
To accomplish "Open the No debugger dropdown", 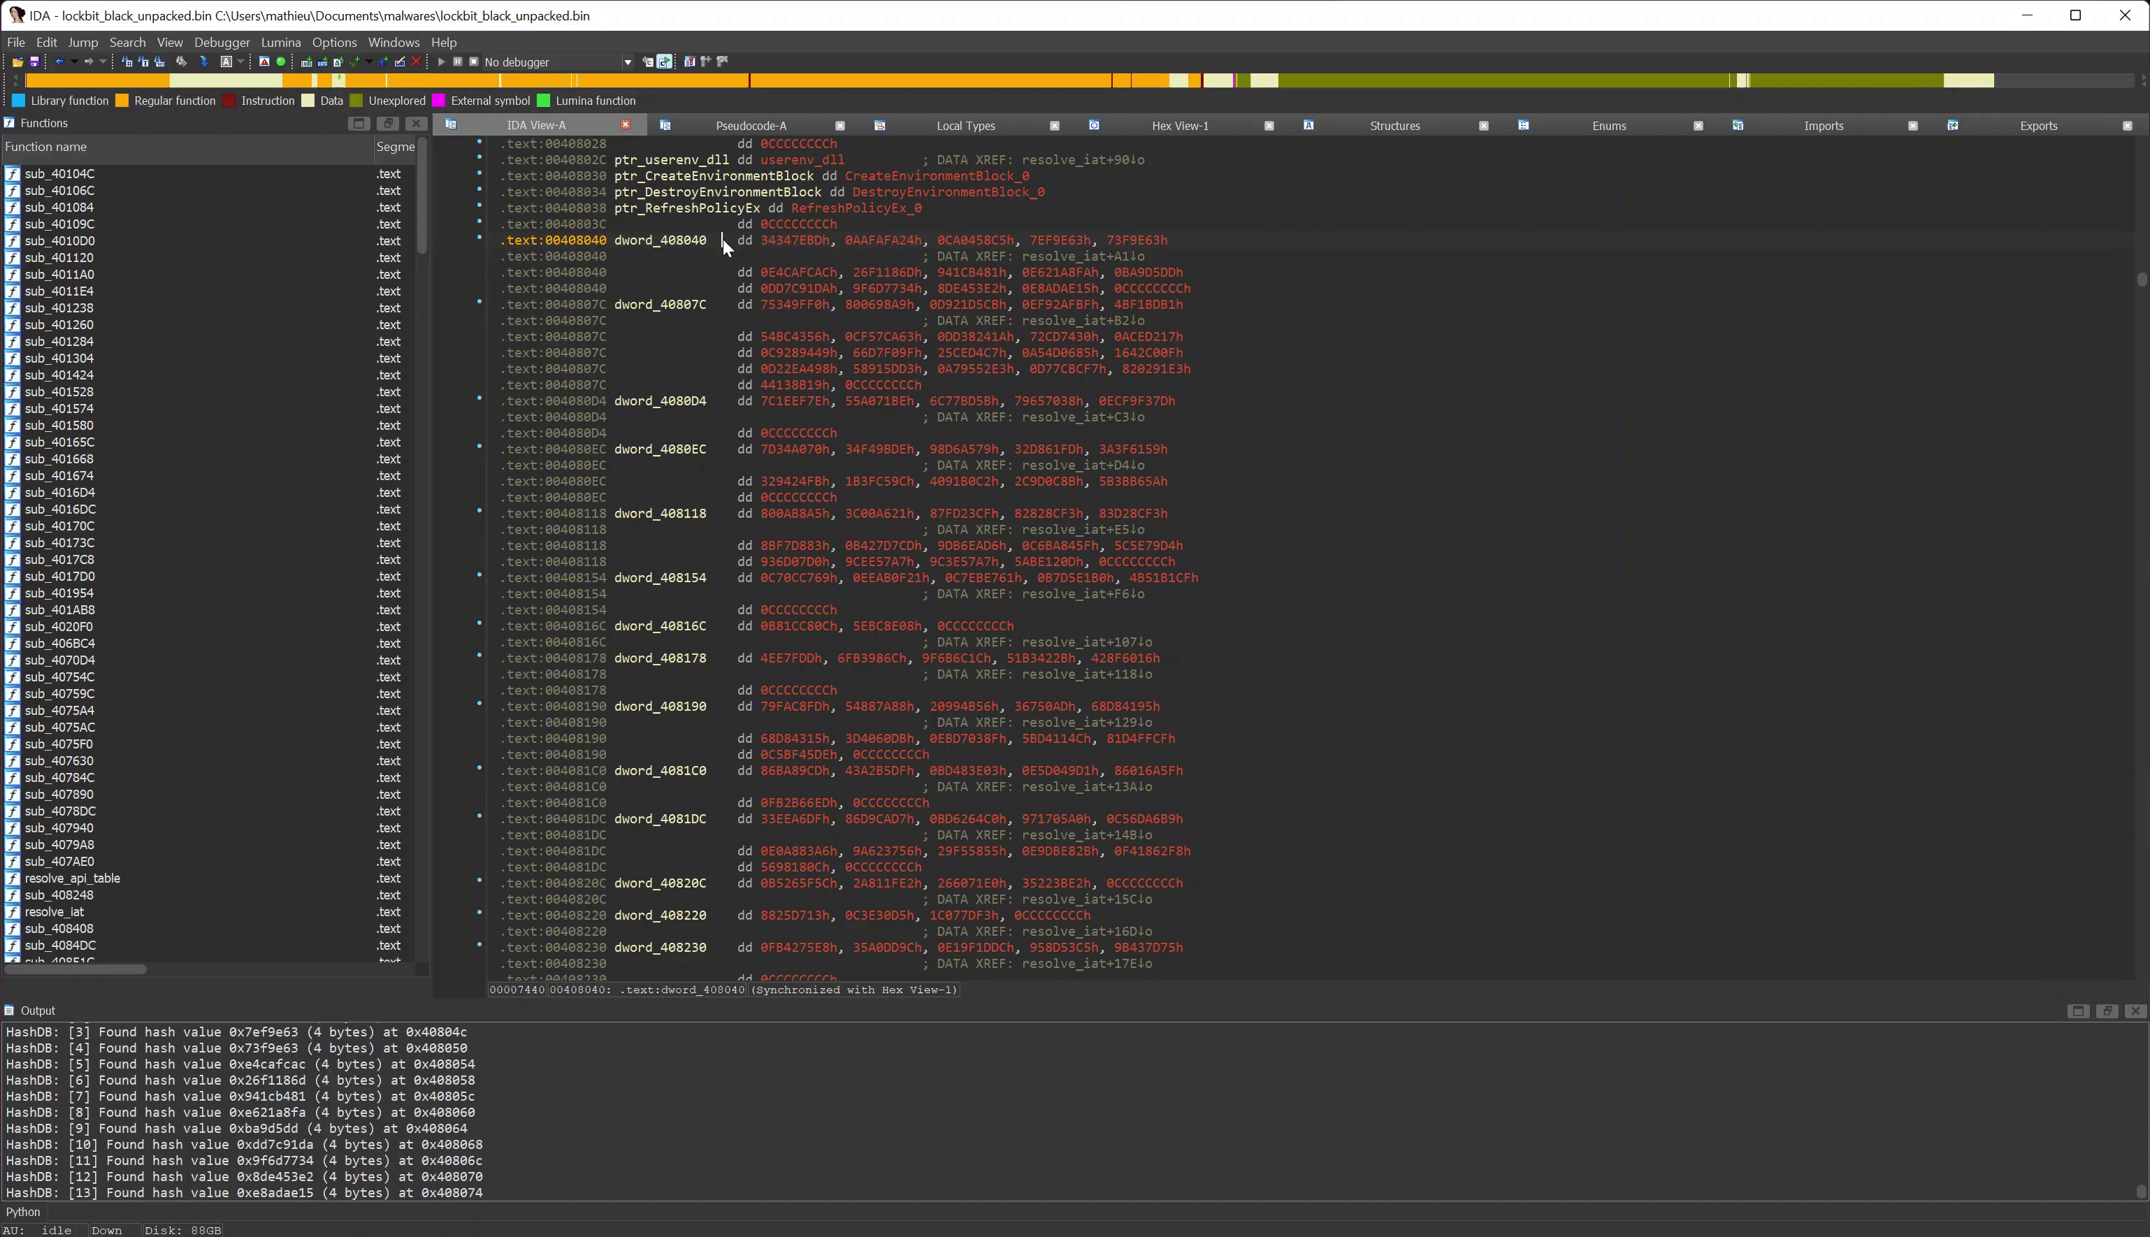I will [628, 62].
